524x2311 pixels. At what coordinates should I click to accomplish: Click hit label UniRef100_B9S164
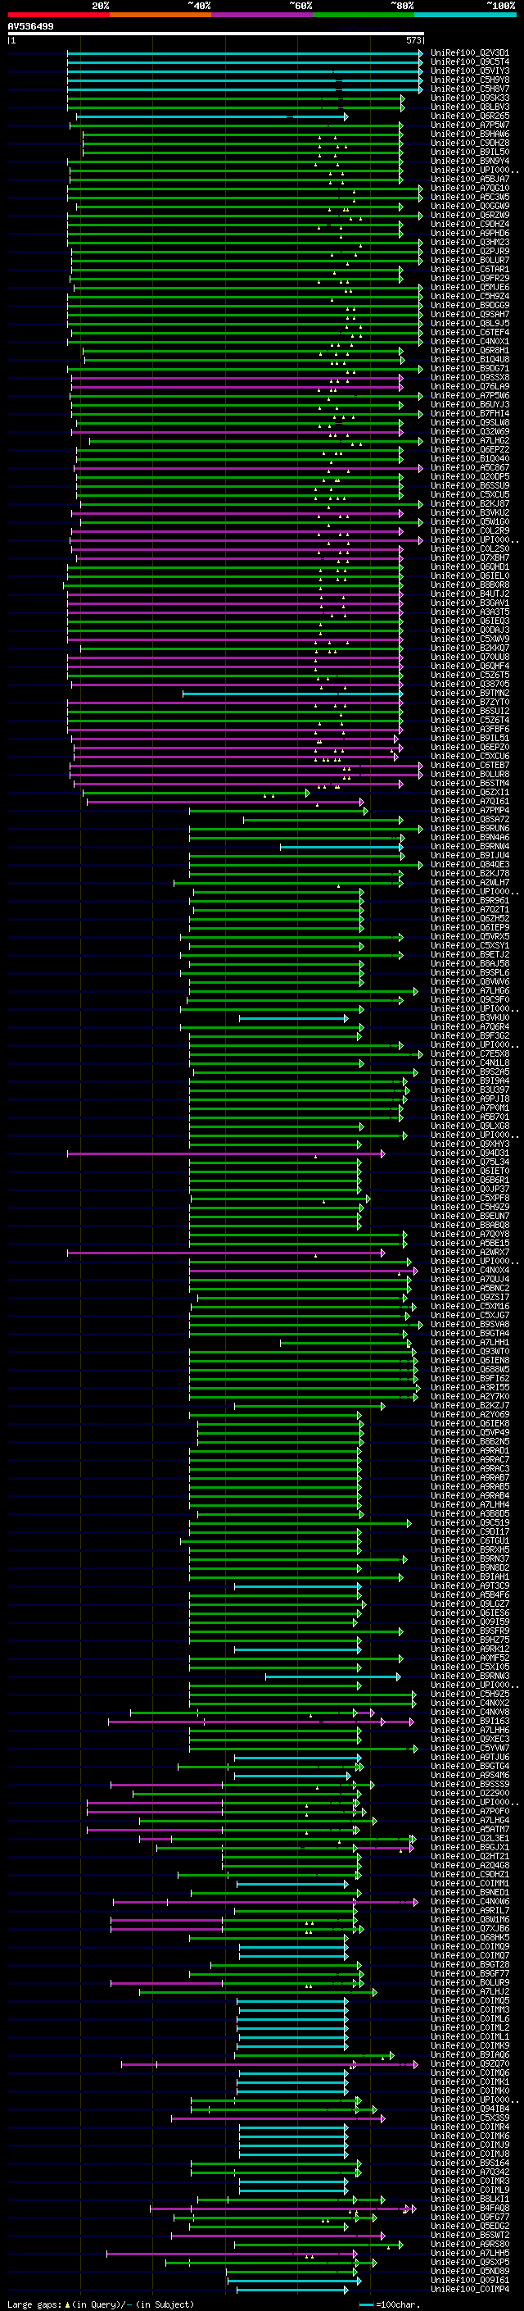[x=470, y=2162]
